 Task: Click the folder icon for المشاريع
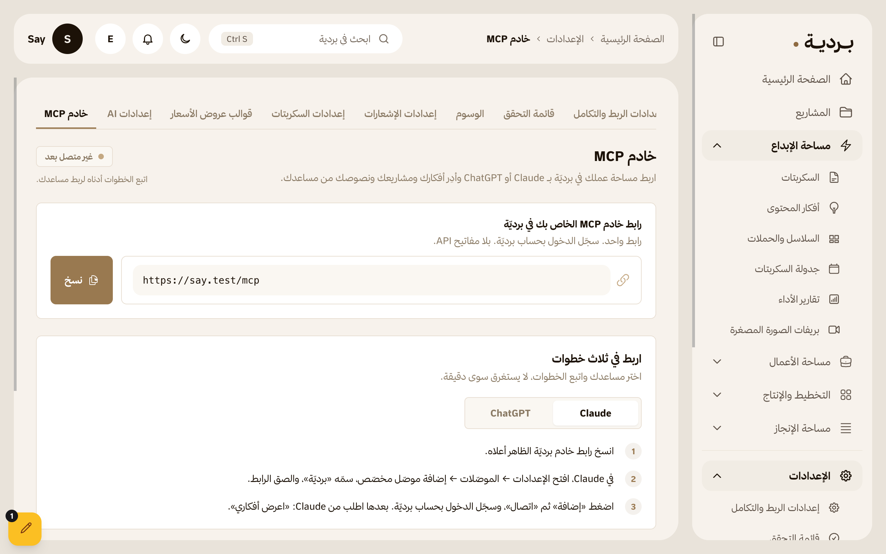click(846, 113)
